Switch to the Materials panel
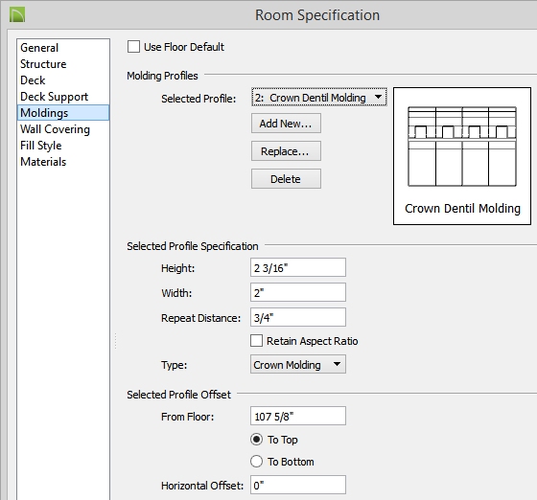 click(43, 162)
